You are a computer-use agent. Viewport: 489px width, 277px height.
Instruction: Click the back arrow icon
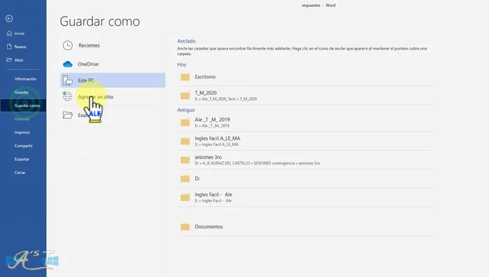point(9,19)
